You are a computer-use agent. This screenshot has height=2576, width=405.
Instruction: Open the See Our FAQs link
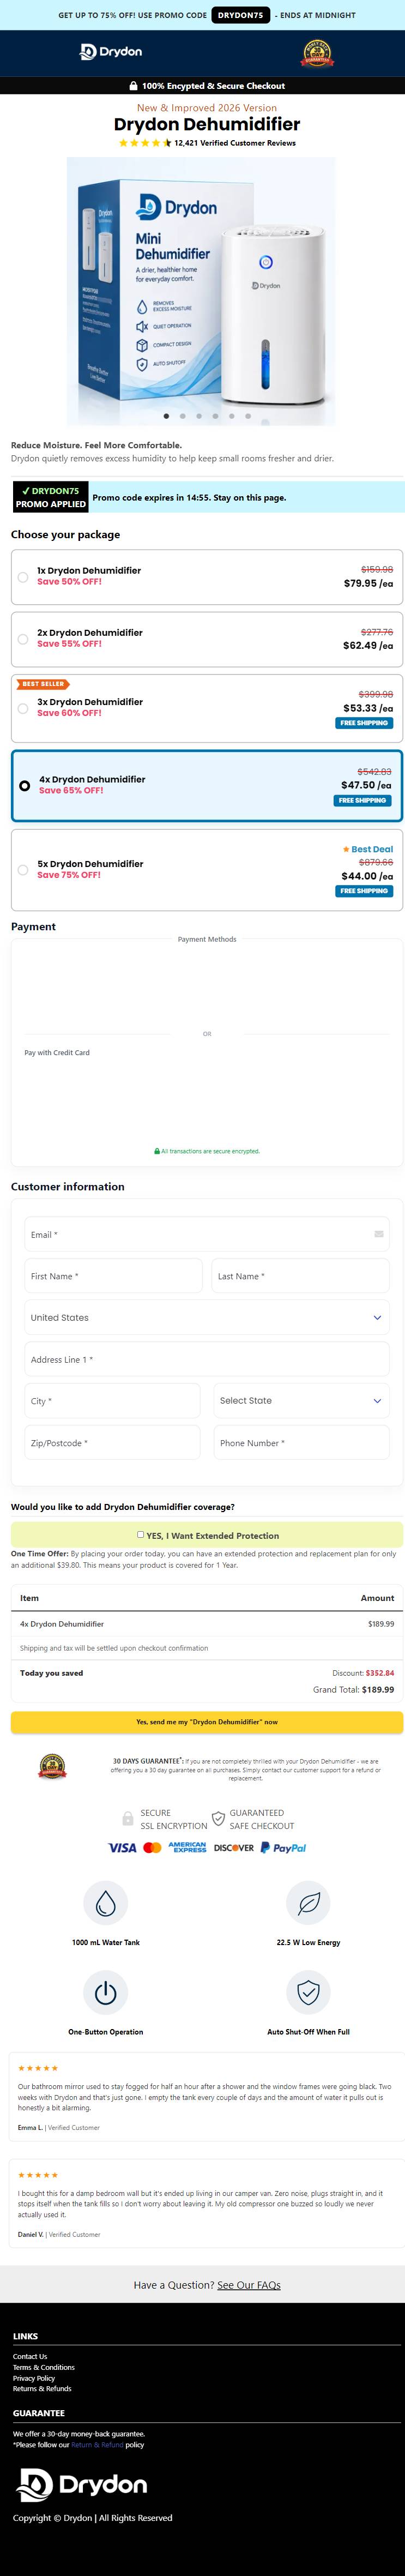249,2285
